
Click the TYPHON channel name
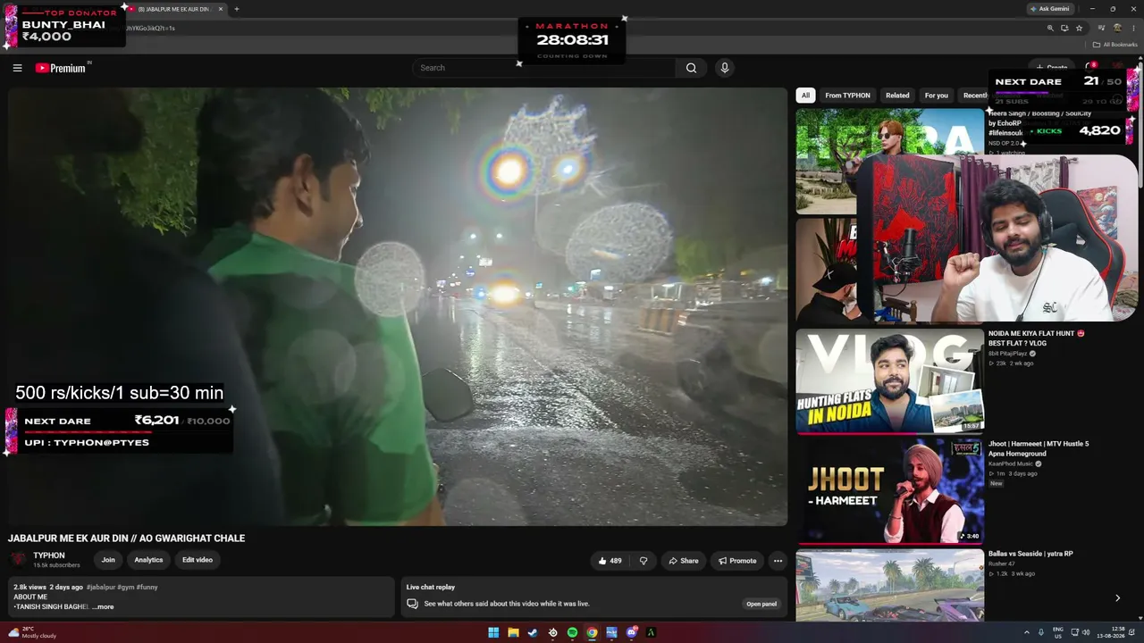click(x=49, y=555)
